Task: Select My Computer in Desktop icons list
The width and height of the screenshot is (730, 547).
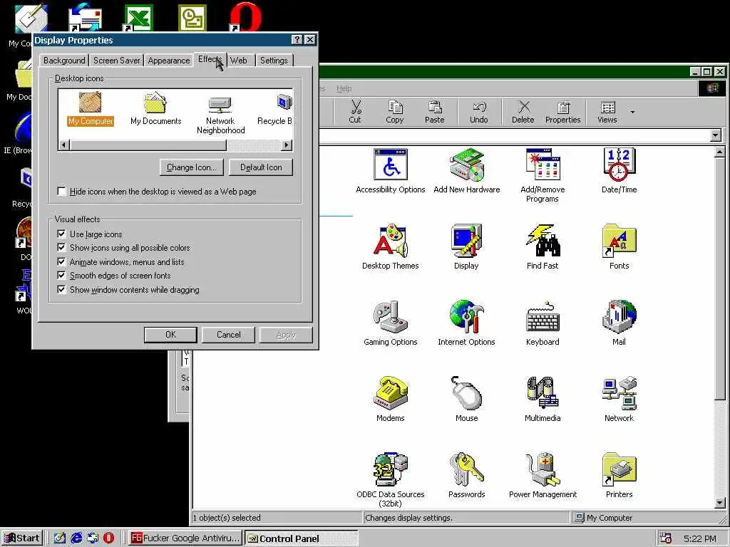Action: [91, 109]
